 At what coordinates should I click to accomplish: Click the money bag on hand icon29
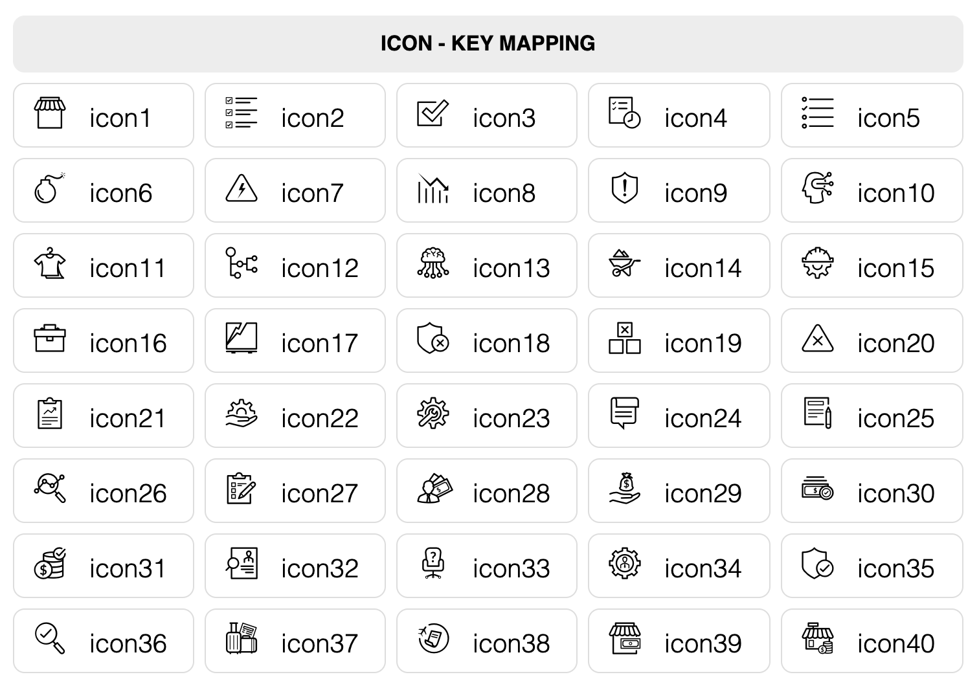[625, 489]
